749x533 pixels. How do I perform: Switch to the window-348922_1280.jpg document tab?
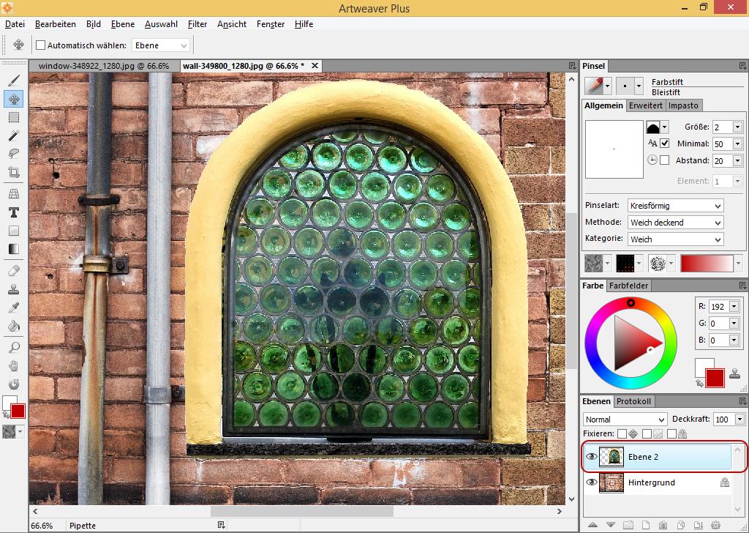(x=103, y=66)
